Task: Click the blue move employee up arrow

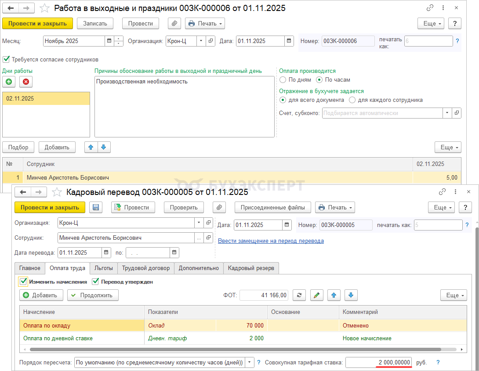Action: point(91,147)
